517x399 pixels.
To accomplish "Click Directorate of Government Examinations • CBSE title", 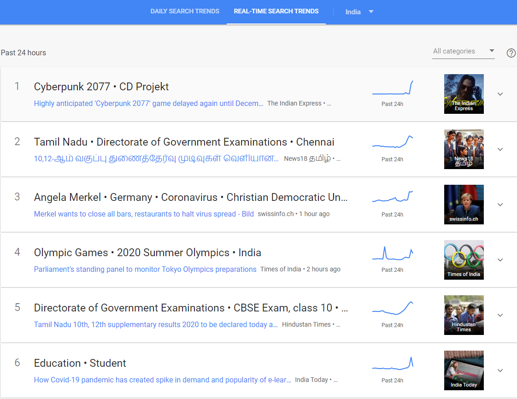I will tap(191, 308).
